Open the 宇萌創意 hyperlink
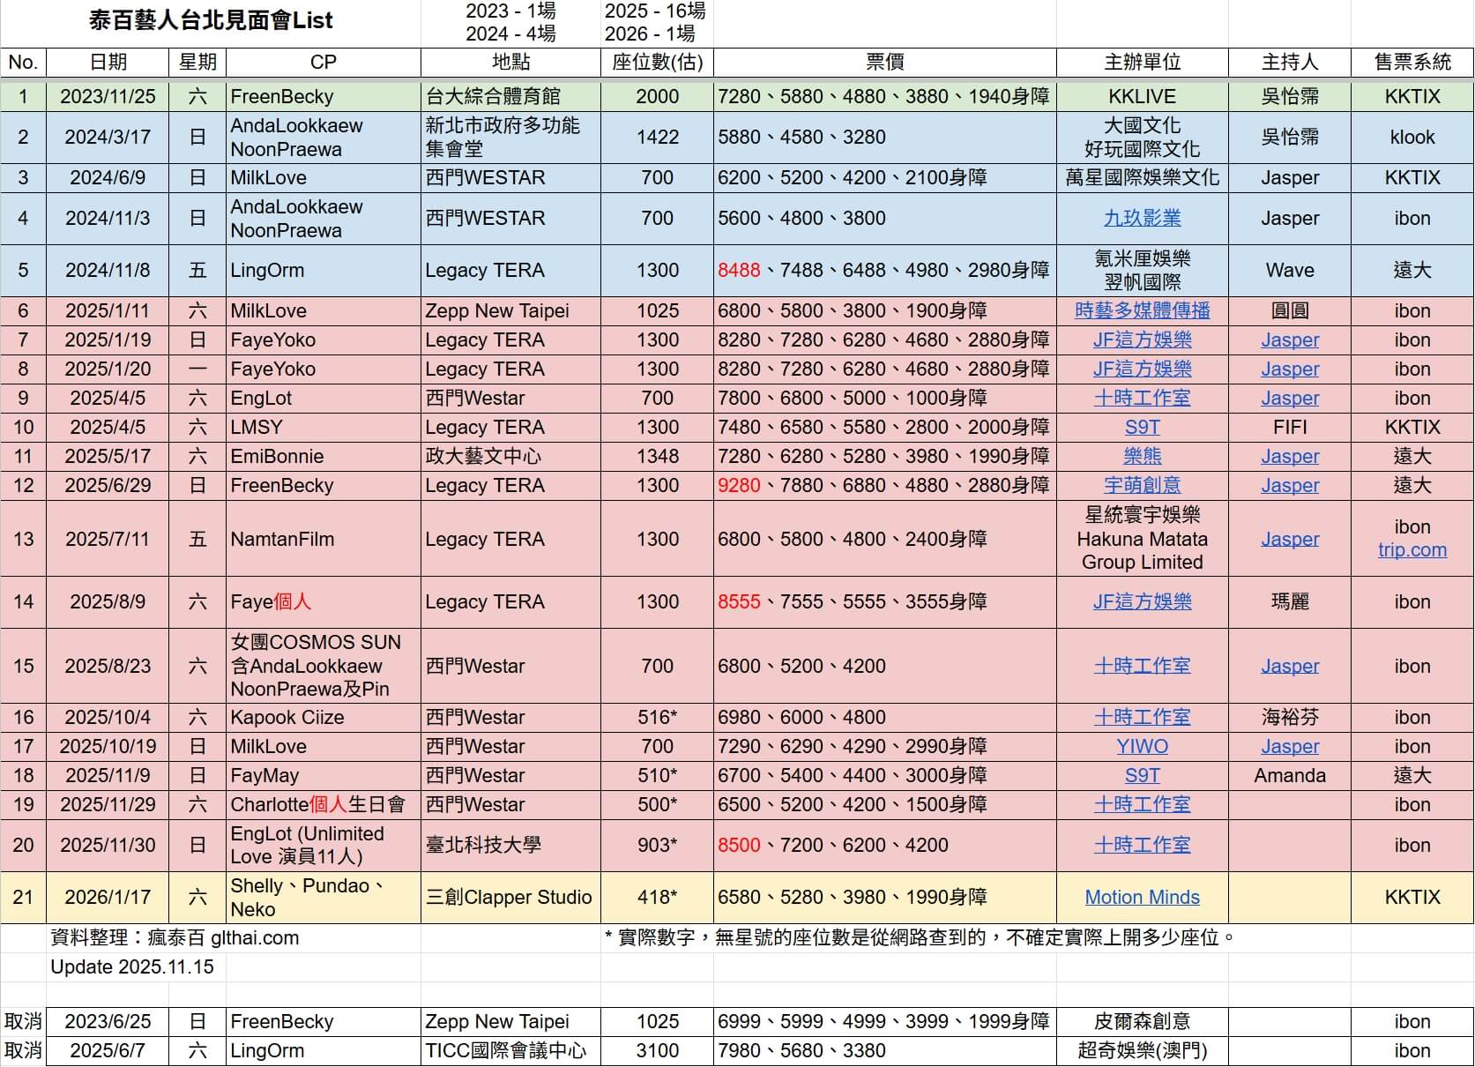This screenshot has height=1067, width=1475. (1142, 486)
